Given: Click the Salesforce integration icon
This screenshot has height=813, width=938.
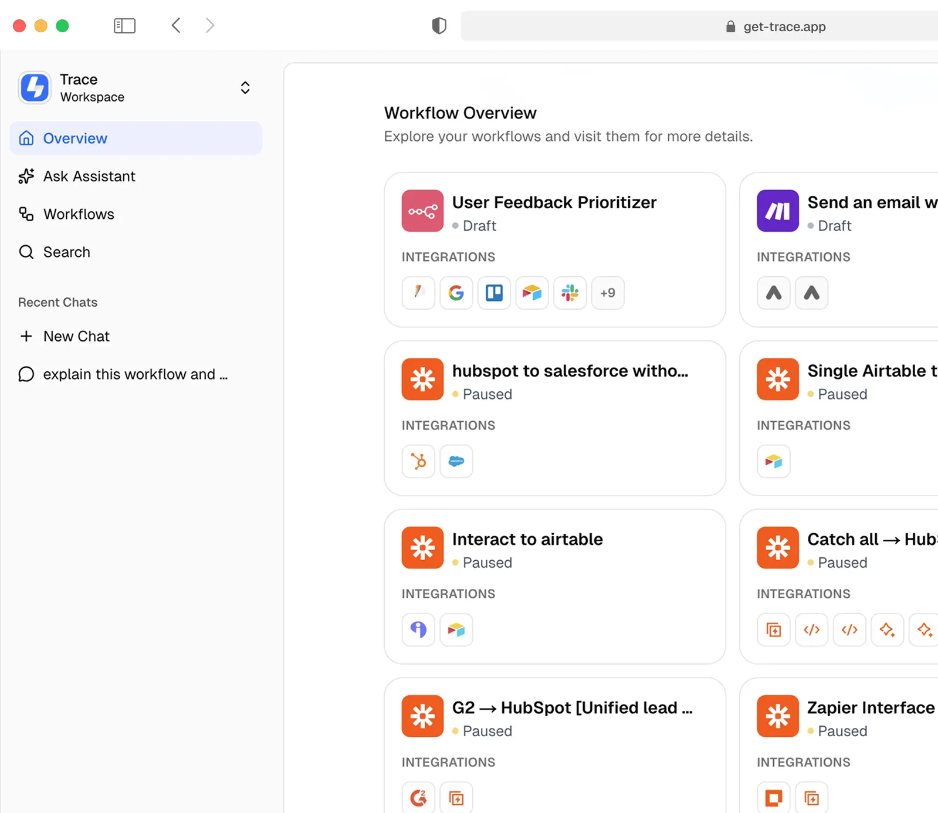Looking at the screenshot, I should pyautogui.click(x=456, y=461).
